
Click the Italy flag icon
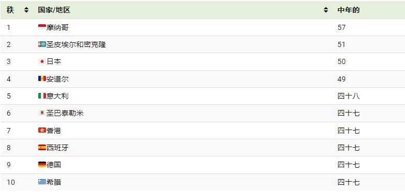coord(42,96)
